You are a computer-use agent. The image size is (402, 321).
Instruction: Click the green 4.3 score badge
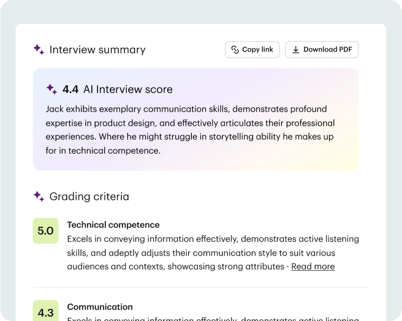45,311
